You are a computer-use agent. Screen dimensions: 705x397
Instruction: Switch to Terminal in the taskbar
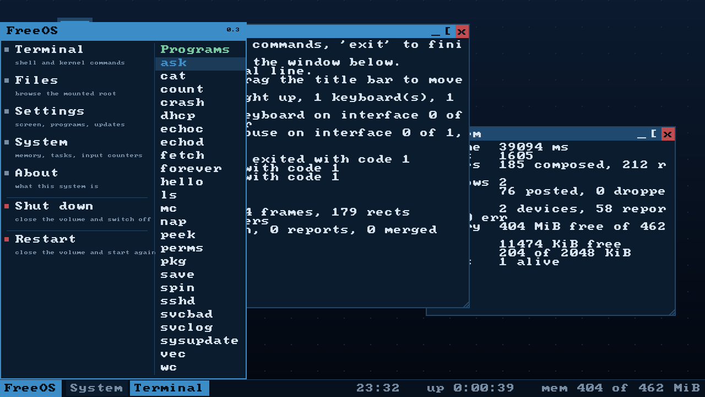point(169,388)
